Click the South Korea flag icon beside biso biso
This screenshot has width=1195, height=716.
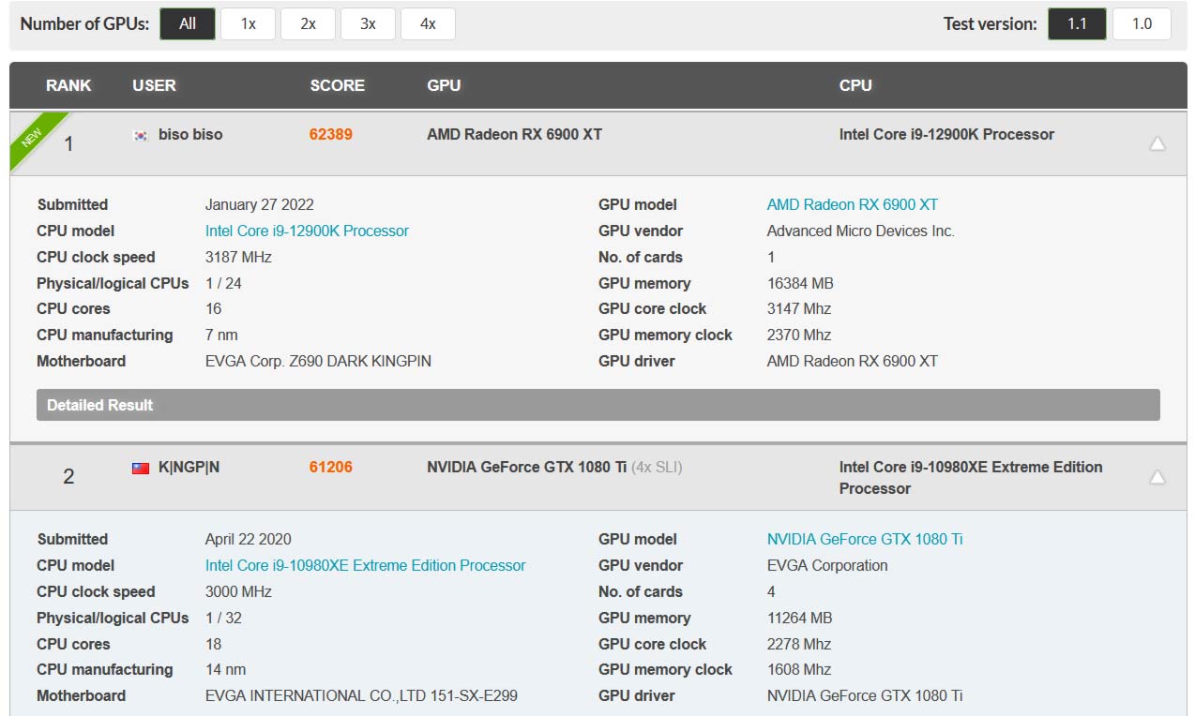(x=141, y=135)
